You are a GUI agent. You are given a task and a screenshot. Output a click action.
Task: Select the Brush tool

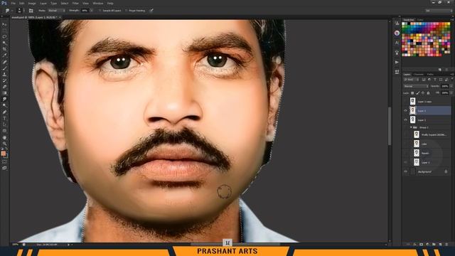tap(4, 68)
